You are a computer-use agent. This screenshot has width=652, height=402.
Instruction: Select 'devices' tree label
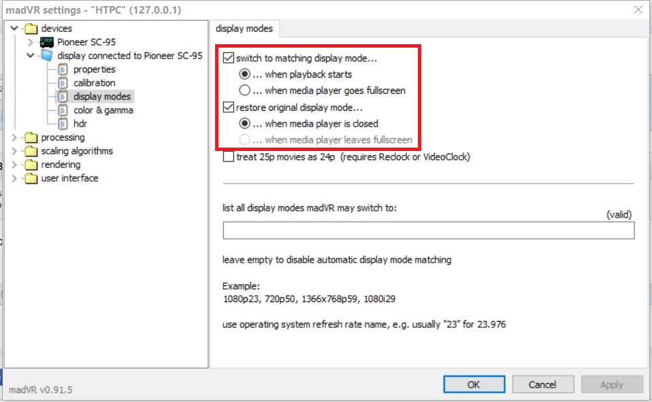[56, 29]
